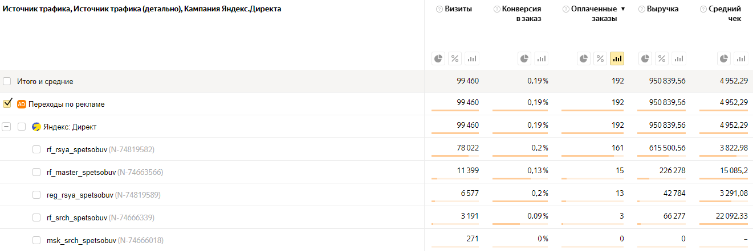
Task: Collapse the Яндекс: Директ tree row
Action: 7,127
